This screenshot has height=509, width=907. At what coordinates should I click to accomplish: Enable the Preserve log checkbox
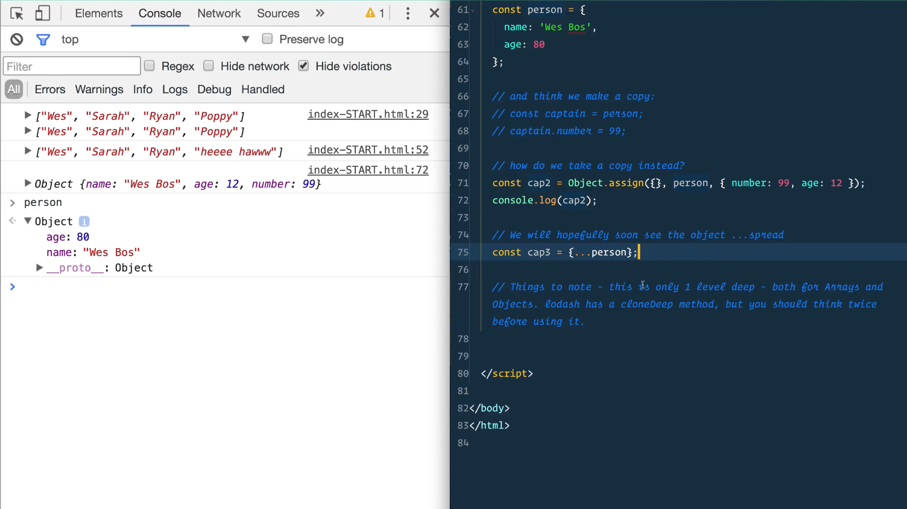point(267,39)
